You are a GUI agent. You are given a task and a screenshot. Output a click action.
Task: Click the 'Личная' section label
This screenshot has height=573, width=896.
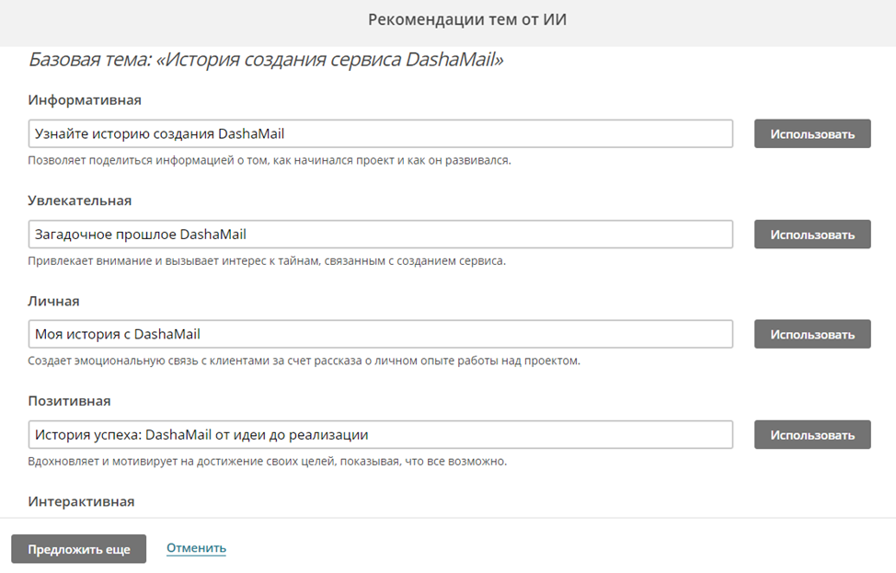tap(54, 301)
